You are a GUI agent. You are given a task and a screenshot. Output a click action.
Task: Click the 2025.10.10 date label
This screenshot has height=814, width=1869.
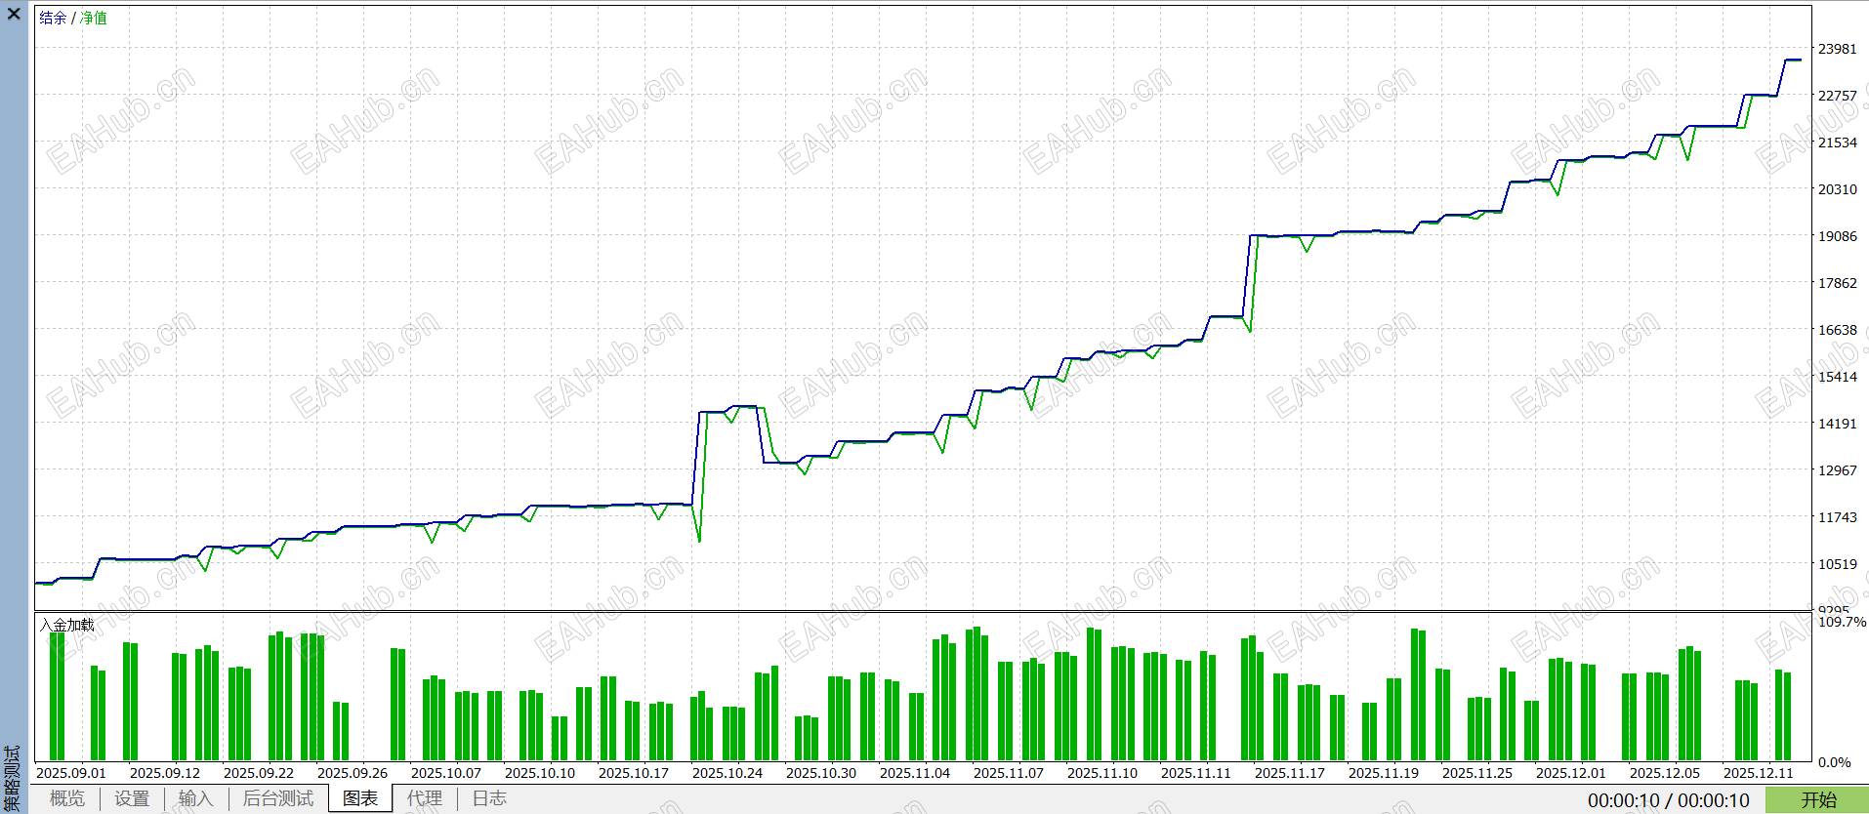pos(540,773)
